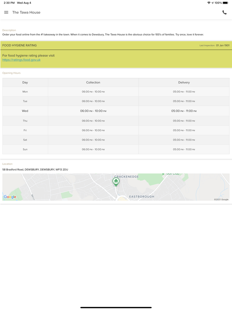Viewport: 232px width, 310px height.
Task: Select the FOOD HYGIENE RATING header
Action: click(20, 45)
